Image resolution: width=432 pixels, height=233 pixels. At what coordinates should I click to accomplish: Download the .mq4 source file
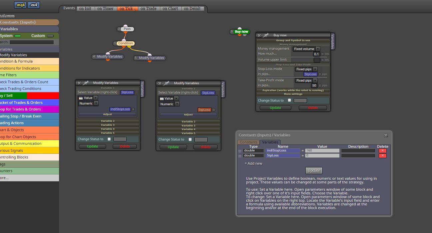(x=20, y=5)
